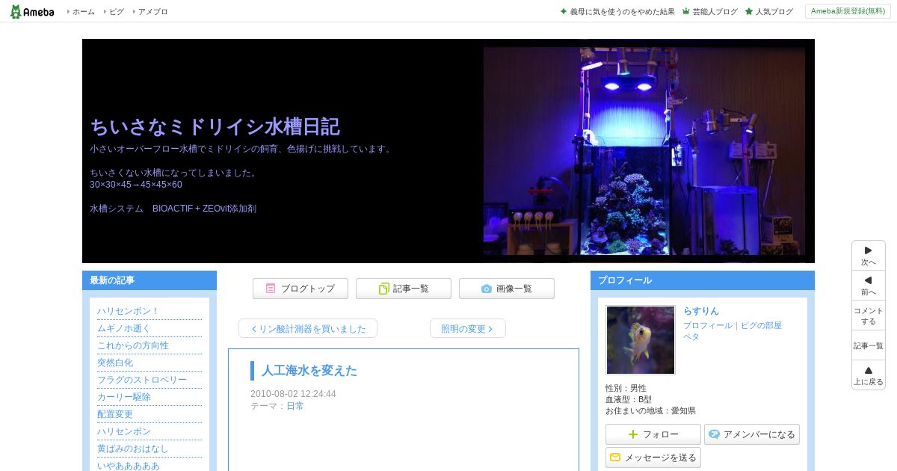The width and height of the screenshot is (897, 471).
Task: Open 義母に気を使うのをやめた結果 promo link
Action: [622, 12]
